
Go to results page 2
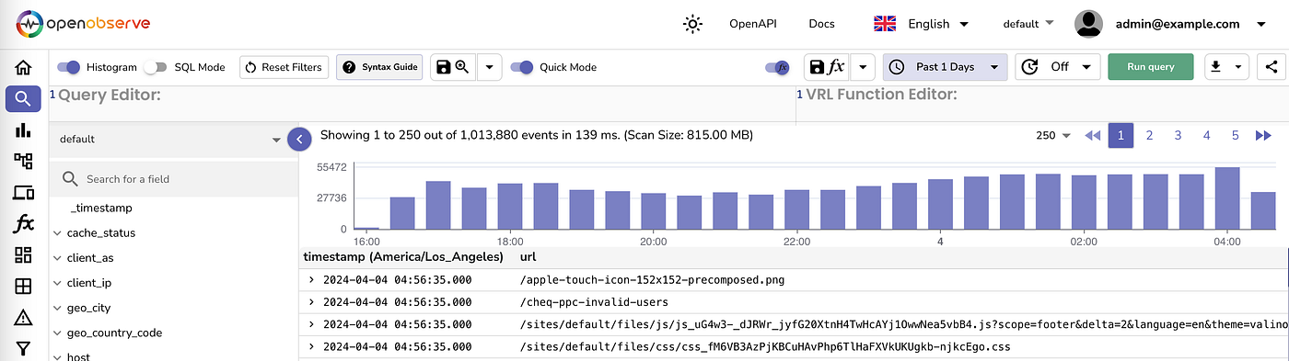1149,135
